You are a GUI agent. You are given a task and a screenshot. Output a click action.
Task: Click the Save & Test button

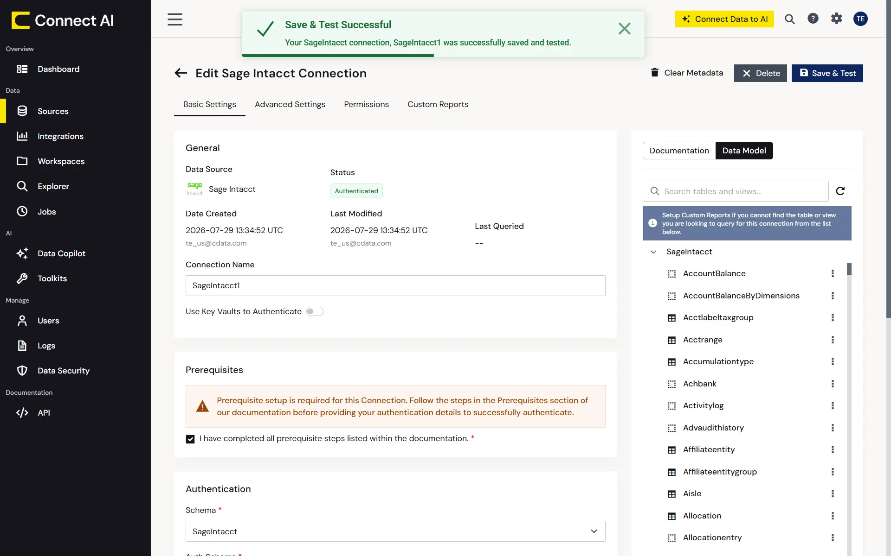coord(827,73)
